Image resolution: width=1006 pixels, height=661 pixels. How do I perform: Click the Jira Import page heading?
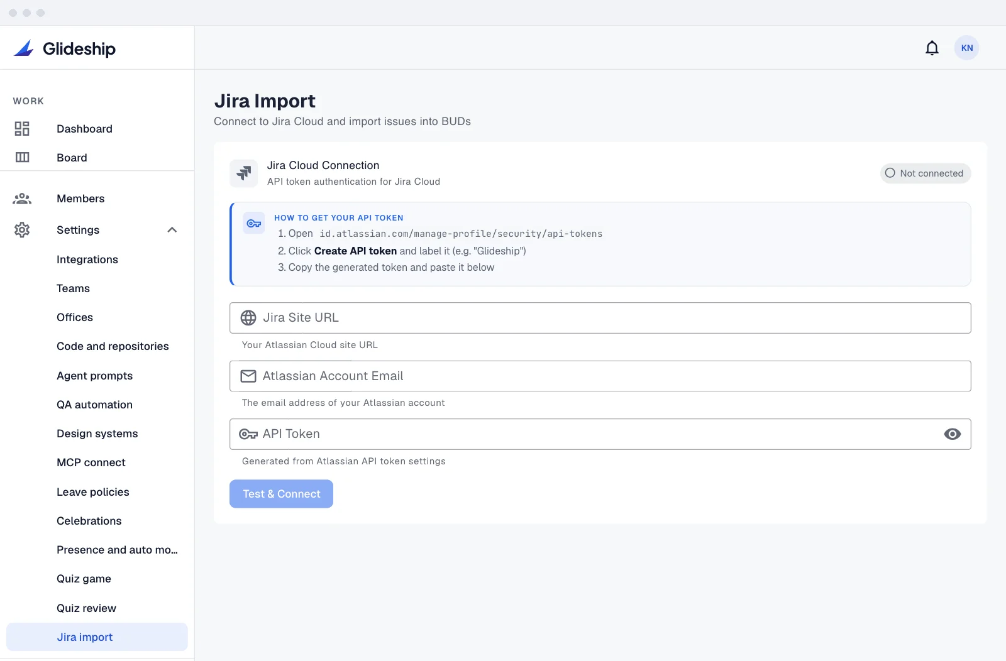tap(265, 101)
